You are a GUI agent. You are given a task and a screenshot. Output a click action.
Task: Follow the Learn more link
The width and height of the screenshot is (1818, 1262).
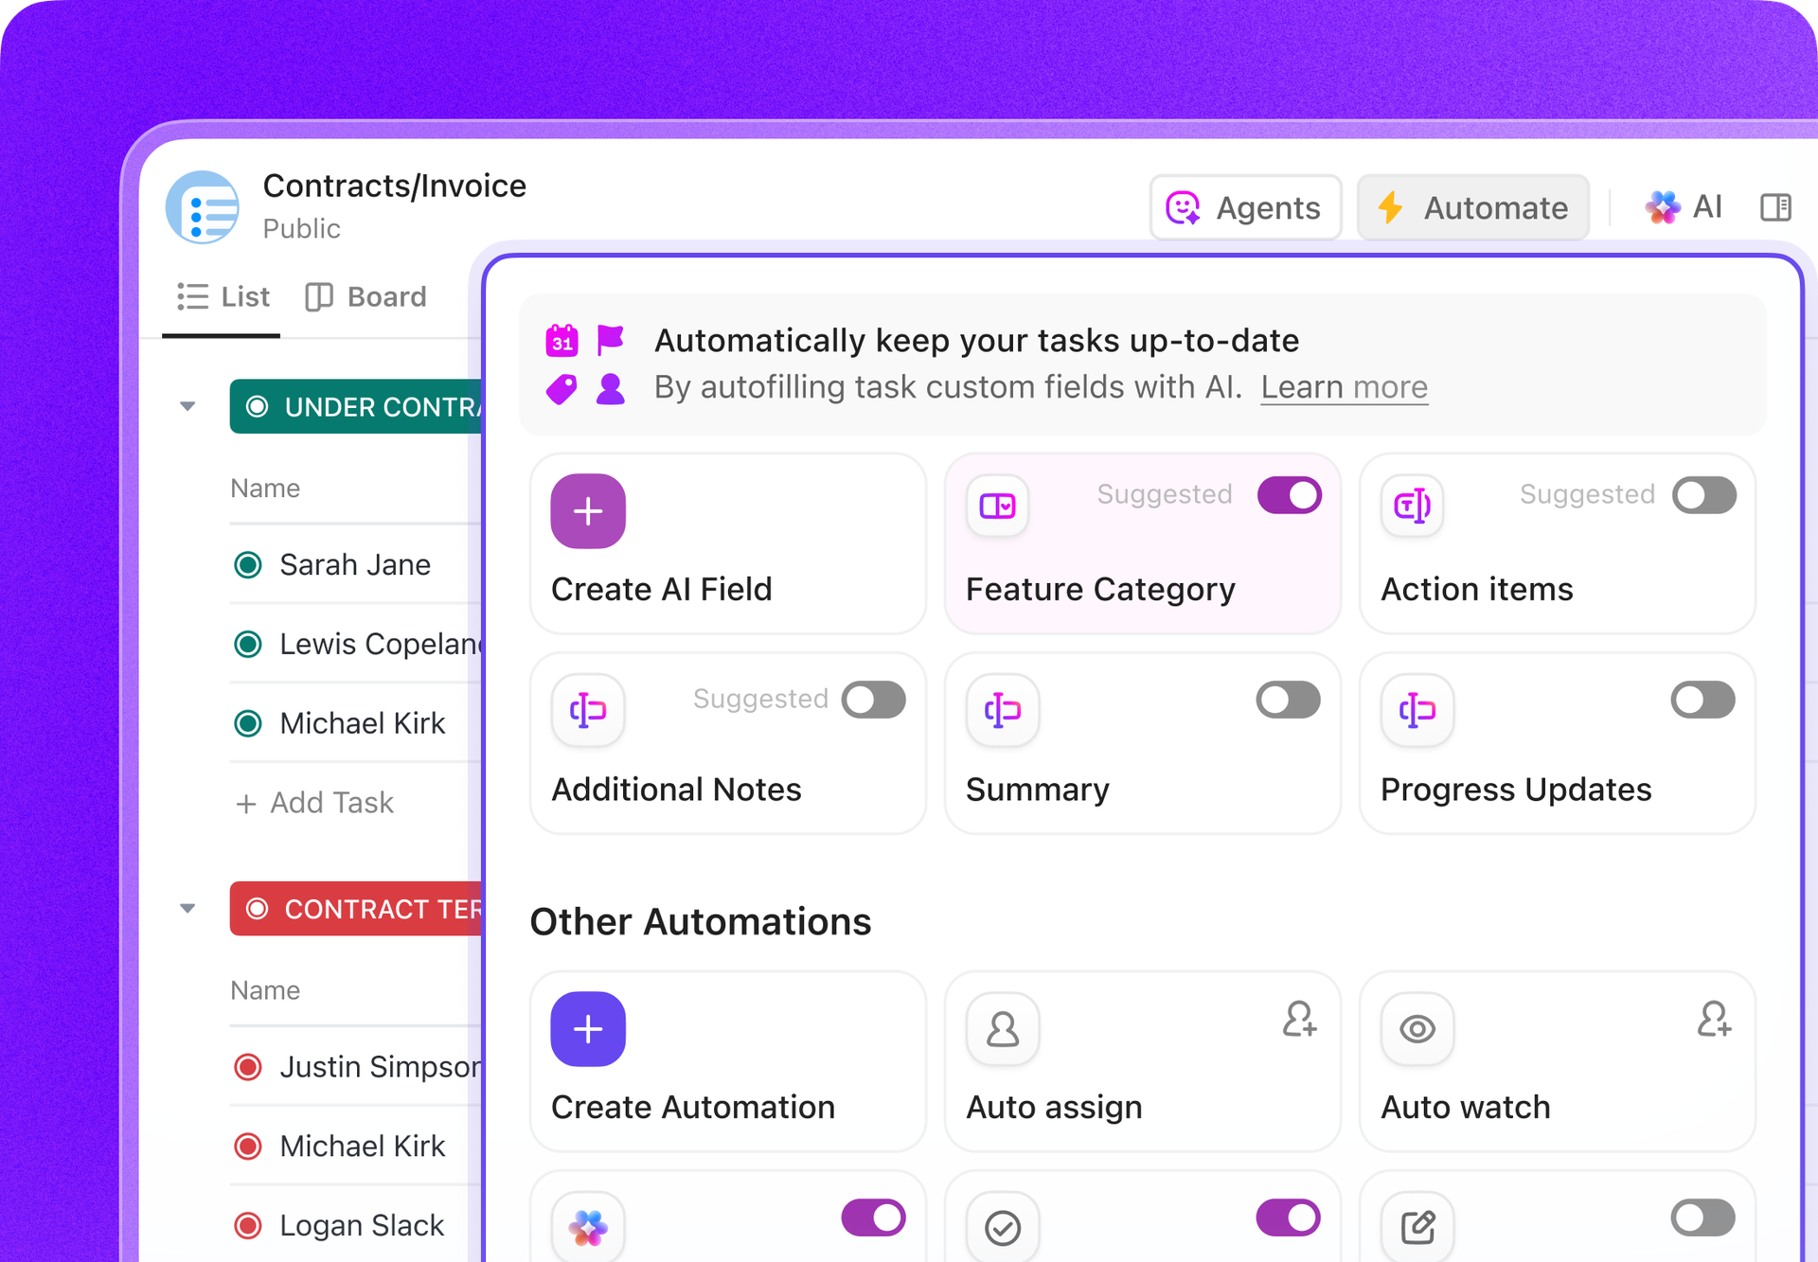click(x=1344, y=387)
